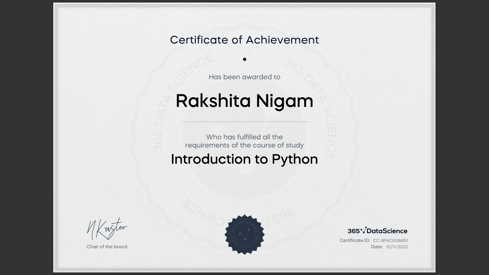Click the certificate ID value CC-9FAC6594B3
The height and width of the screenshot is (275, 489).
point(390,240)
